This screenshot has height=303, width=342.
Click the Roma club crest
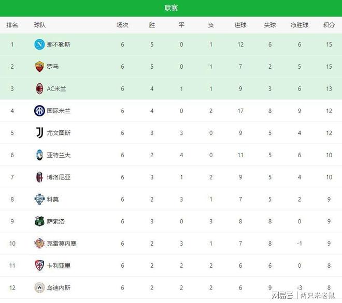[39, 67]
